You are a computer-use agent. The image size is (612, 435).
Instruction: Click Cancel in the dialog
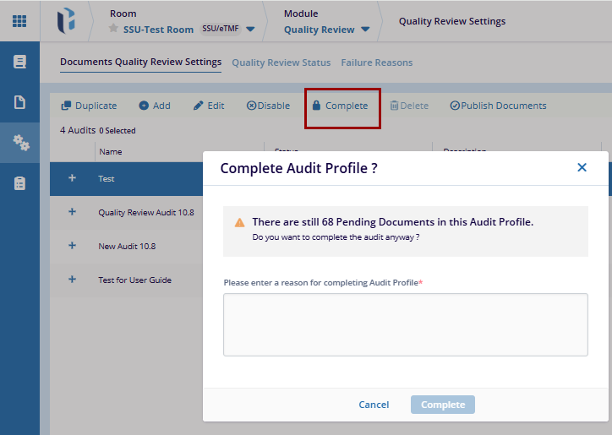374,405
